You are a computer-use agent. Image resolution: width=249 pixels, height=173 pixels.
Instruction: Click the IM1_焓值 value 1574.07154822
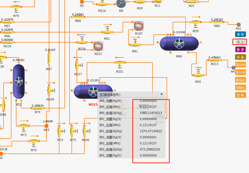click(151, 131)
